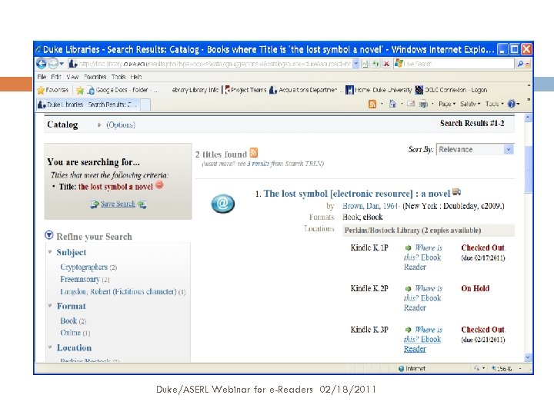This screenshot has height=415, width=554.
Task: Collapse the Format facet group
Action: [x=50, y=306]
